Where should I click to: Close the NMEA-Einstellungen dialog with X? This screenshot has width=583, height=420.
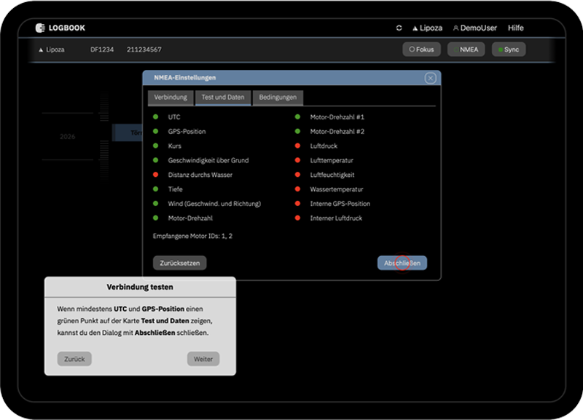click(430, 78)
